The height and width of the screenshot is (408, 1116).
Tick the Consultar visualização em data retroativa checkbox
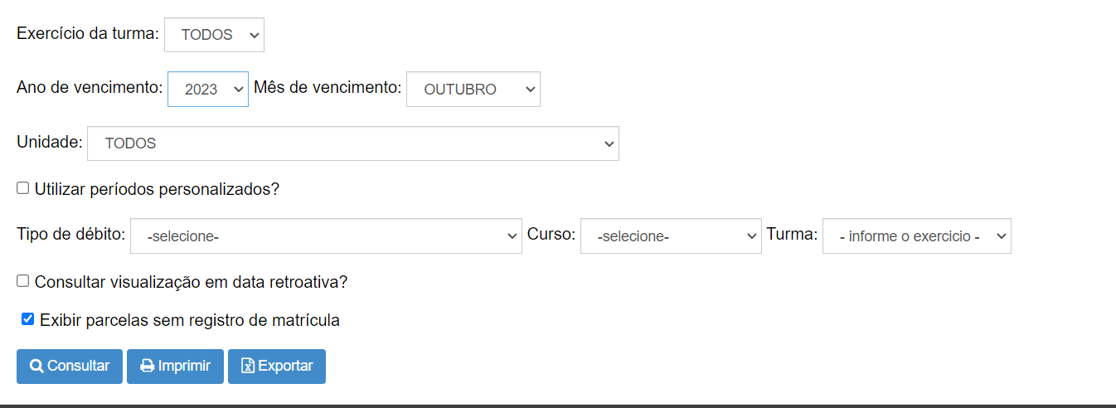click(x=23, y=281)
